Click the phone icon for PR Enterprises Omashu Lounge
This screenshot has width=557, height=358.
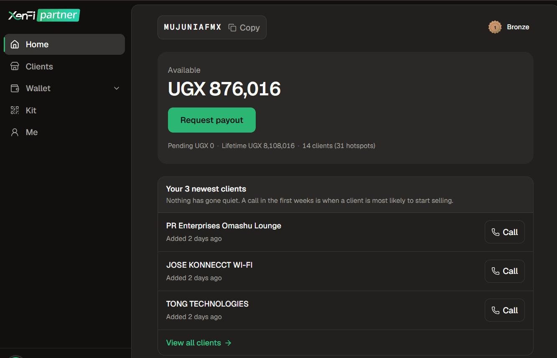[x=496, y=232]
